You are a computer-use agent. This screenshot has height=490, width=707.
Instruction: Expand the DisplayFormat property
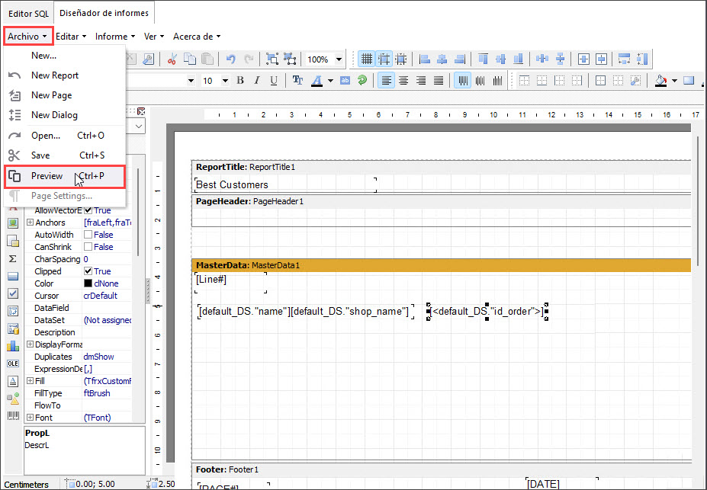tap(31, 344)
